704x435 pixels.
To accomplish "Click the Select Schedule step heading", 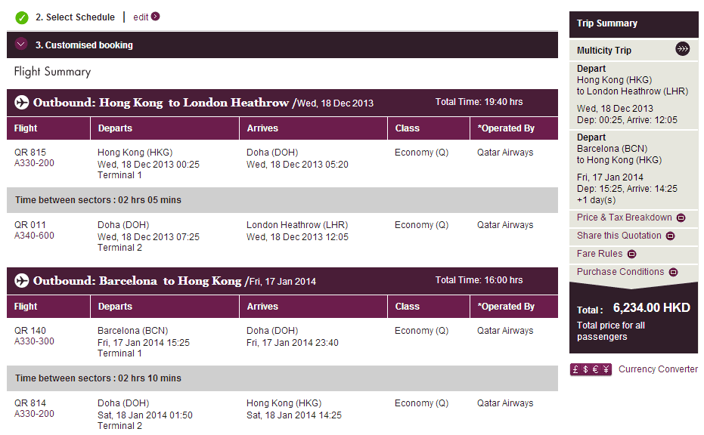I will [x=75, y=17].
